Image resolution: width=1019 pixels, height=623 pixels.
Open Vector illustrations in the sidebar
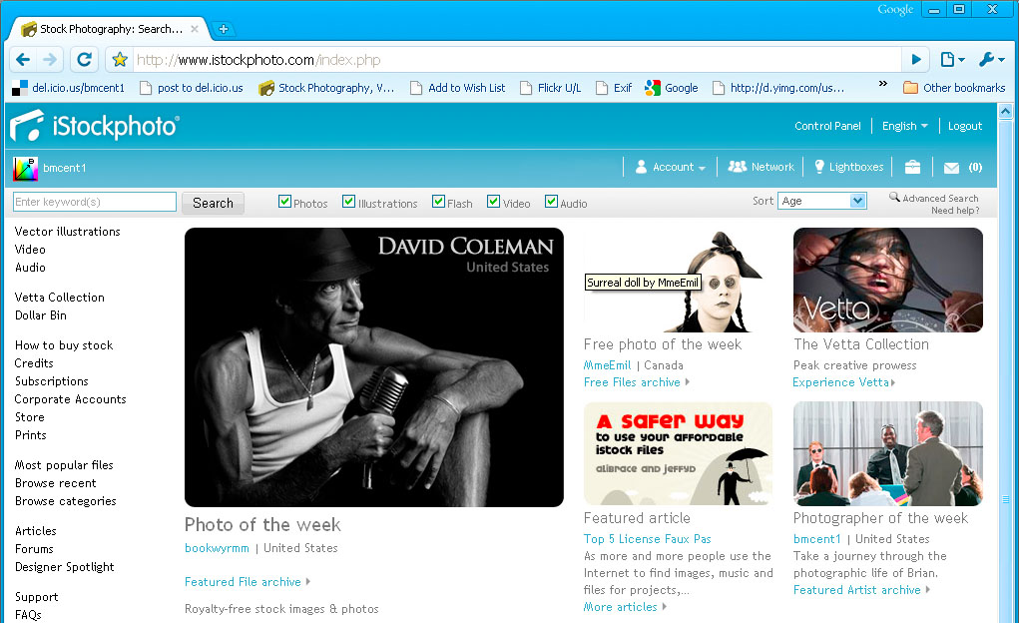(68, 232)
